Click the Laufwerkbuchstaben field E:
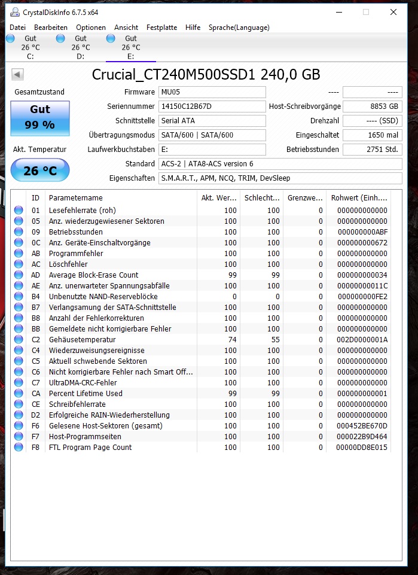418x575 pixels. [212, 149]
